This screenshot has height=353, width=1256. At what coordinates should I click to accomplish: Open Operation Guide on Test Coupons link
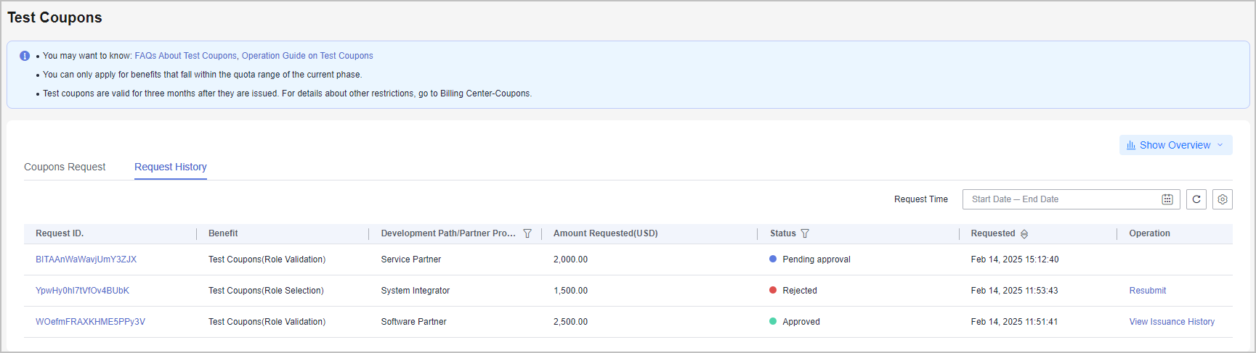point(307,56)
